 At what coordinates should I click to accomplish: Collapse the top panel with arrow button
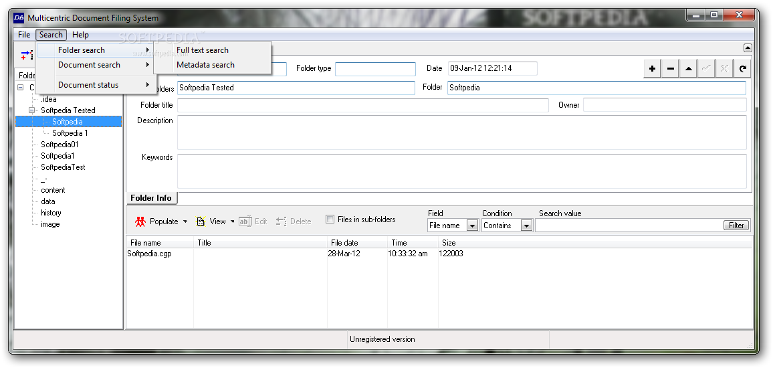click(x=748, y=48)
